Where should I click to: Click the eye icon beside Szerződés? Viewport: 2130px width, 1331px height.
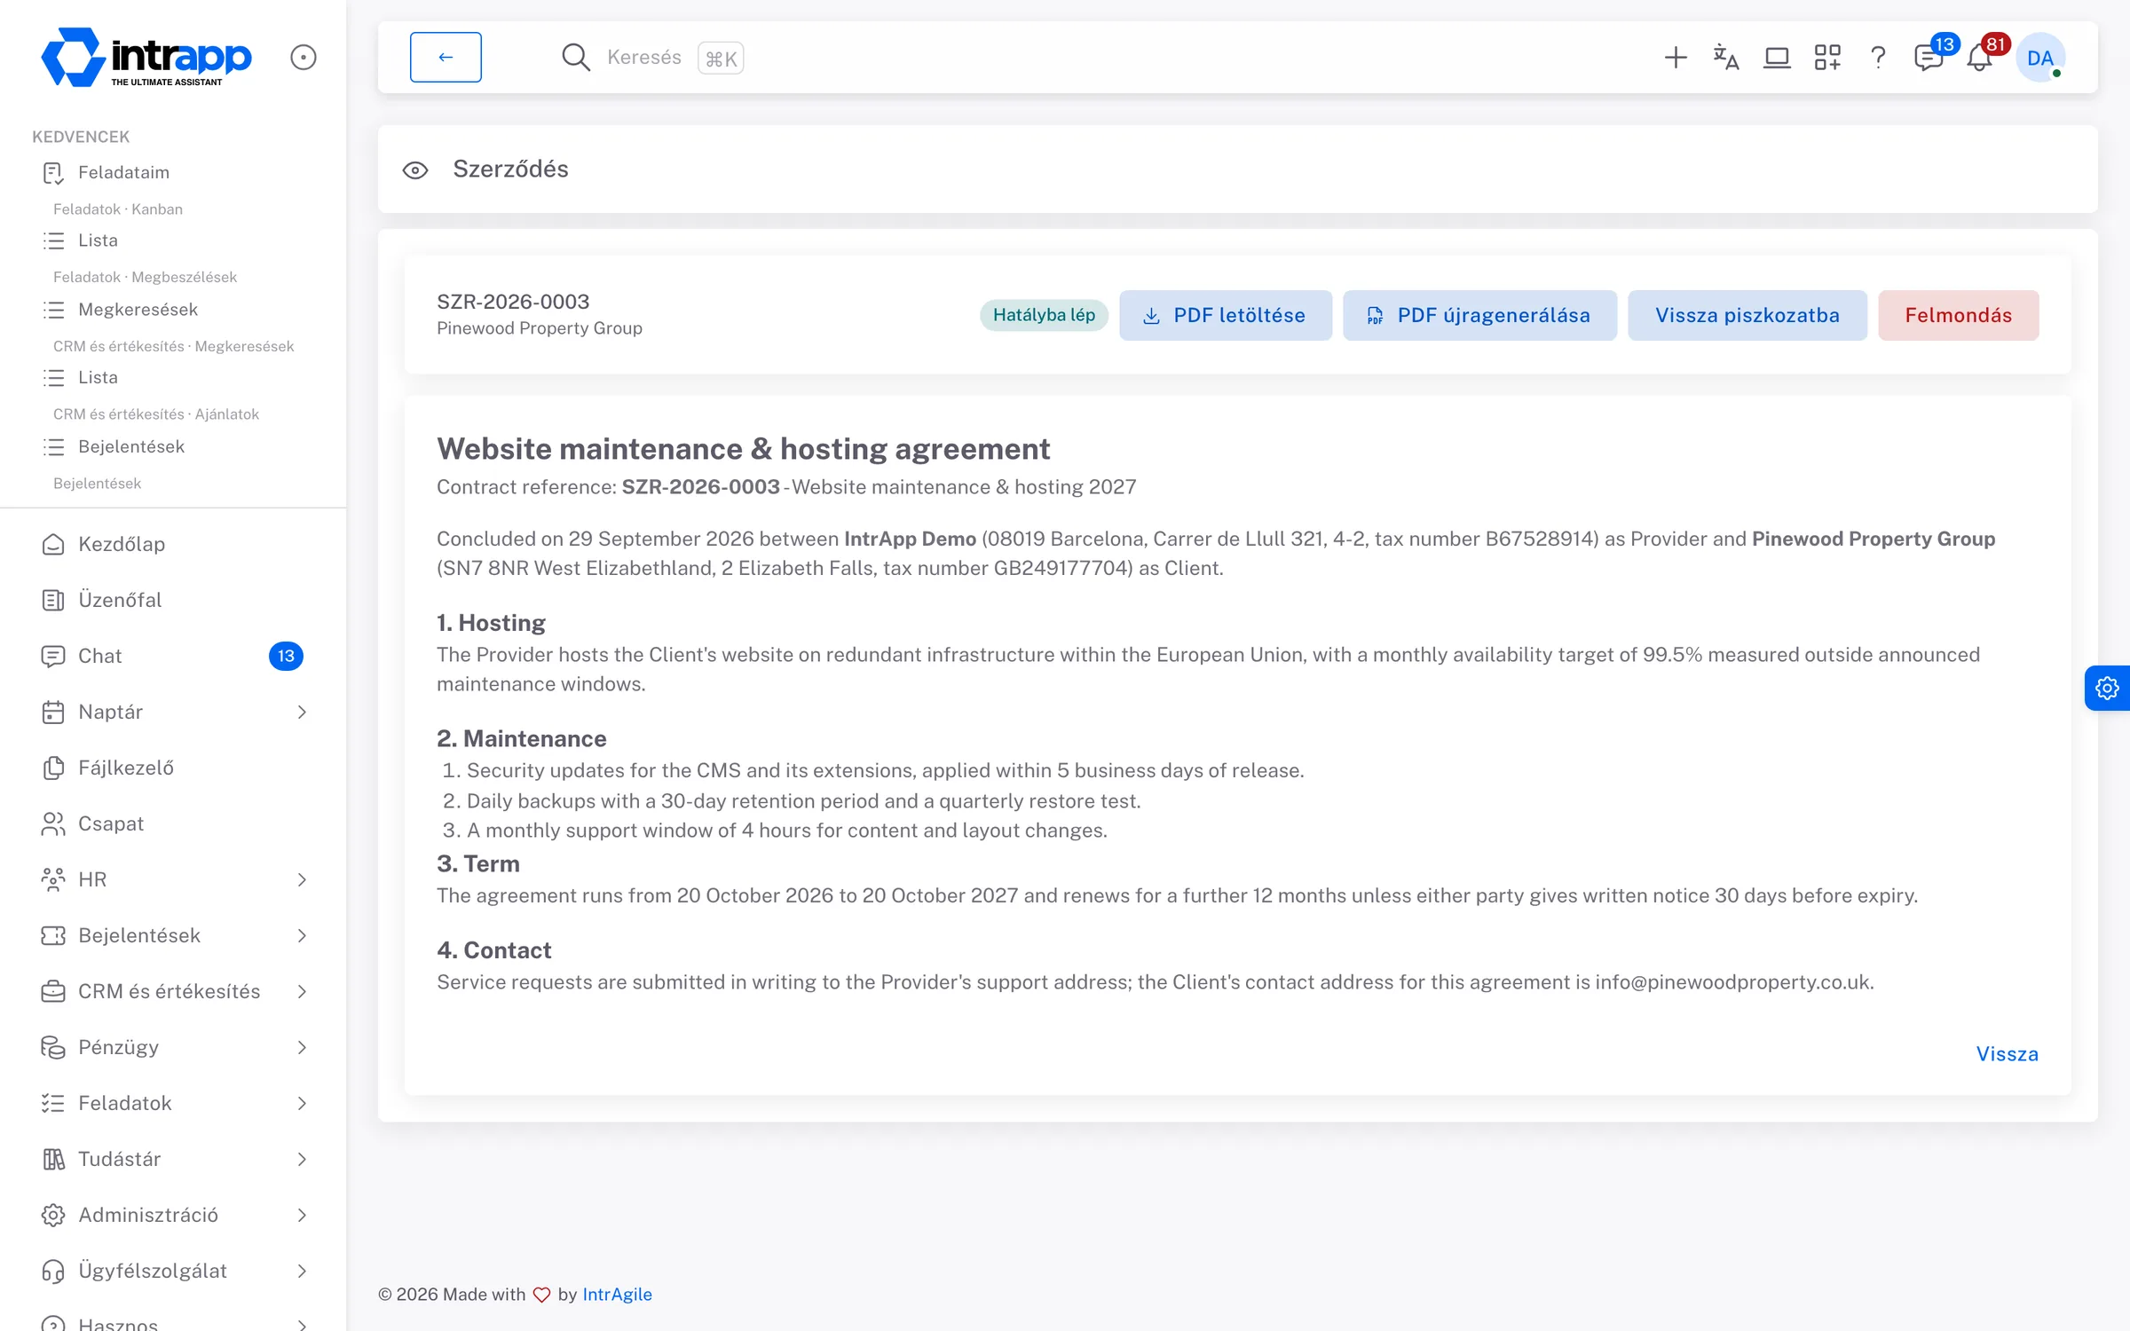pos(415,169)
